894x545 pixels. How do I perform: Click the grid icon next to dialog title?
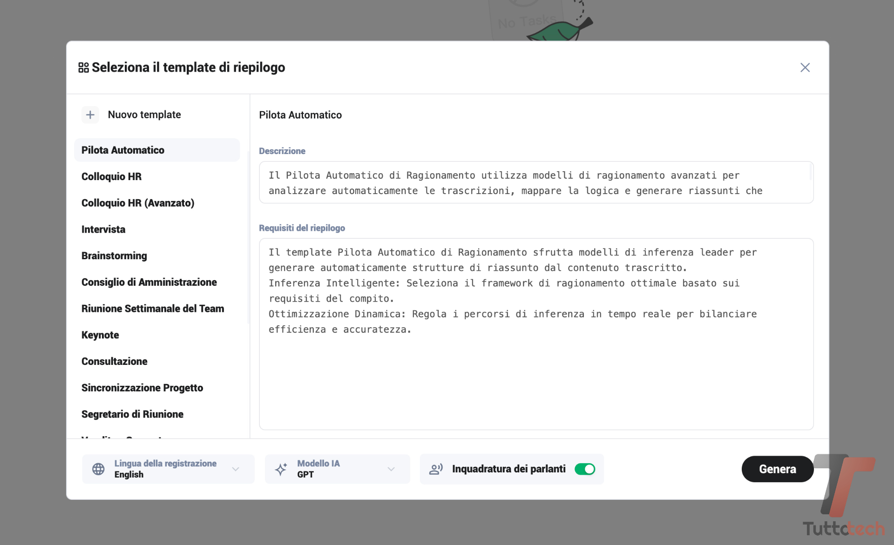click(83, 67)
